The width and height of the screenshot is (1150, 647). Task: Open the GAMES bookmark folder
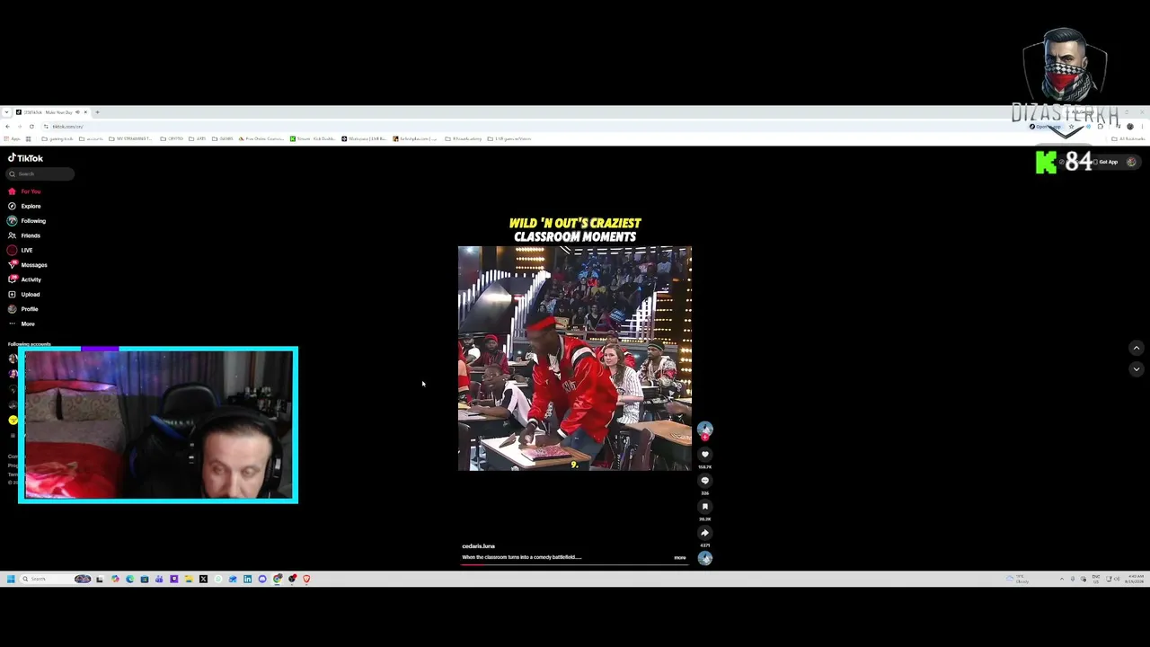pos(223,139)
